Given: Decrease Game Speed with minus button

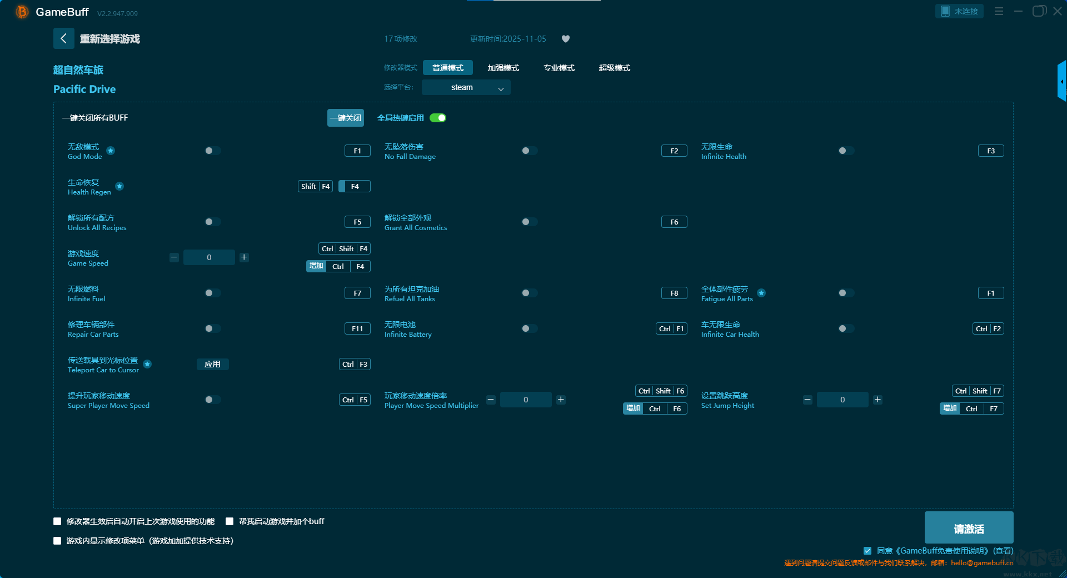Looking at the screenshot, I should pos(174,257).
